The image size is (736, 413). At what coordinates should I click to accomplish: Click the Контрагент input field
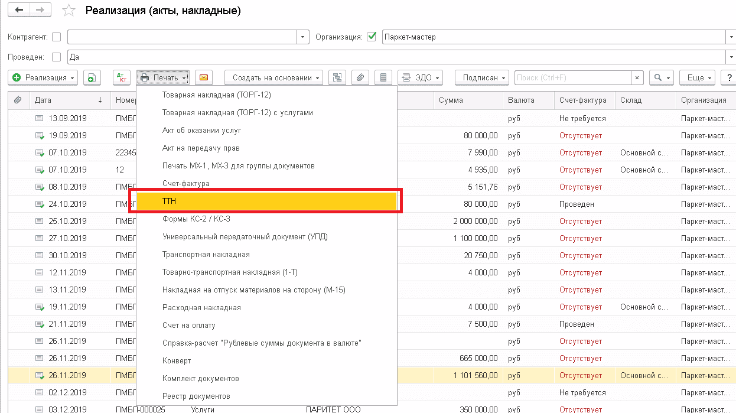point(182,37)
